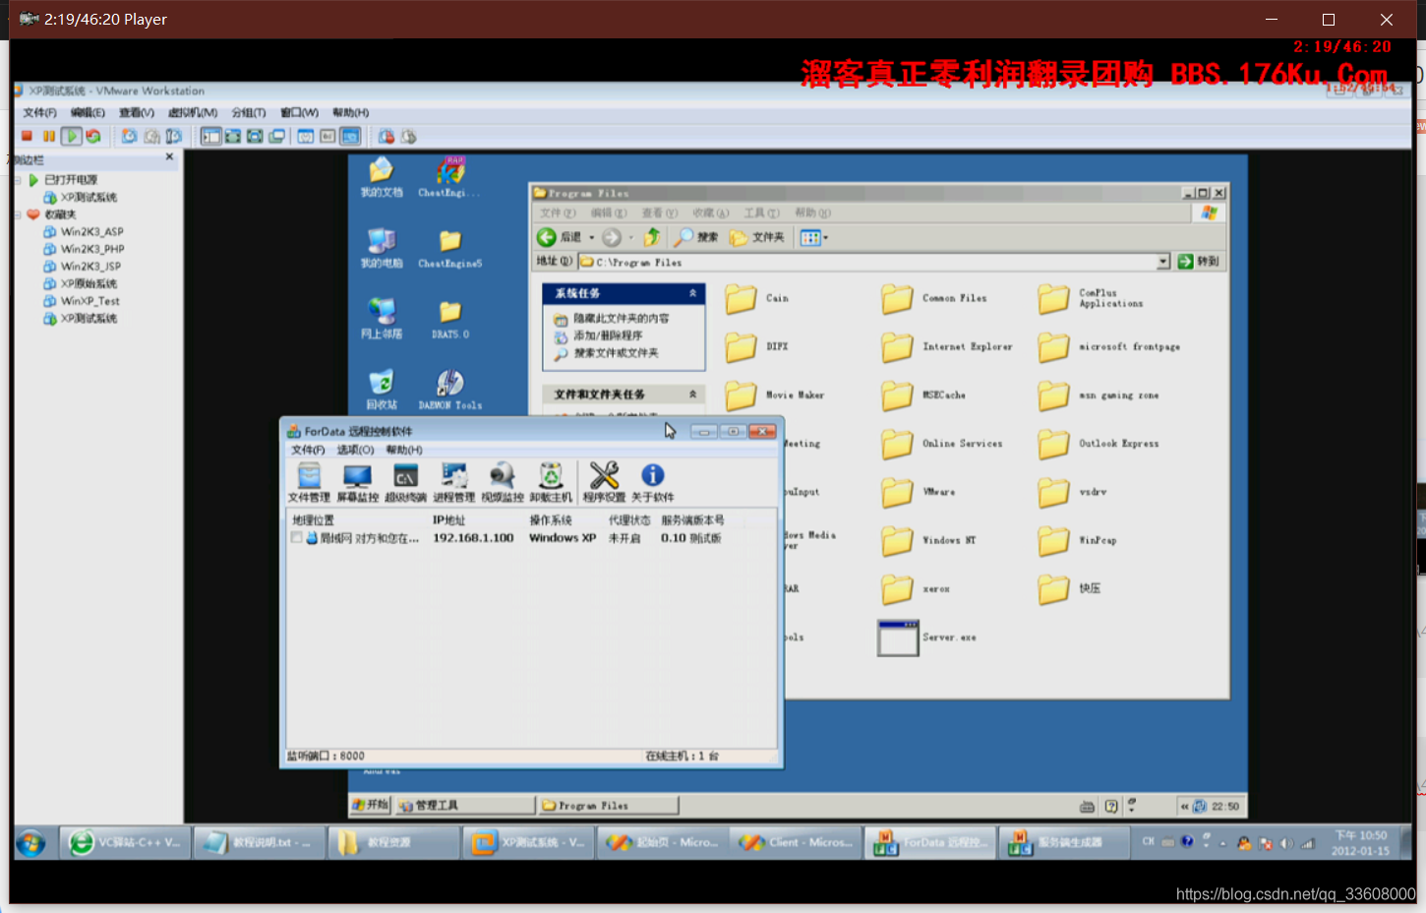Select Win2K3_ASP in VMware sidebar
This screenshot has height=913, width=1426.
pyautogui.click(x=84, y=232)
